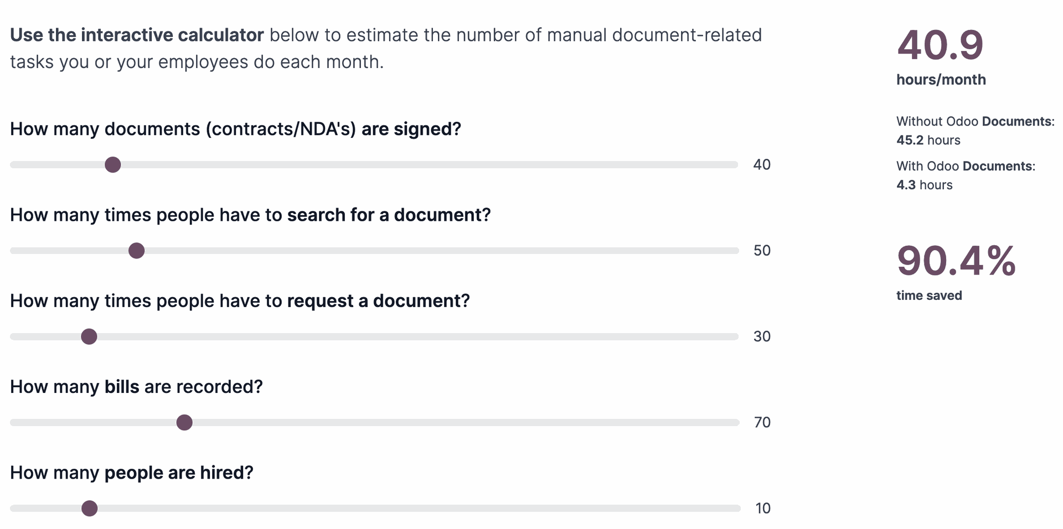Viewport: 1063px width, 529px height.
Task: Click the people hired slider handle
Action: [x=90, y=509]
